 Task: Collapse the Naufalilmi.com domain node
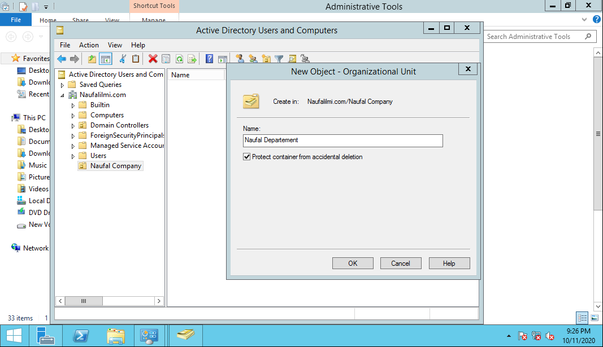point(62,95)
